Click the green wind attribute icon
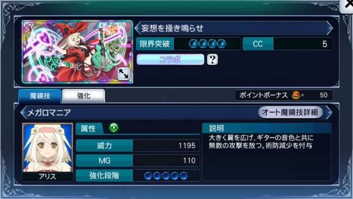Image resolution: width=353 pixels, height=199 pixels. pos(114,128)
